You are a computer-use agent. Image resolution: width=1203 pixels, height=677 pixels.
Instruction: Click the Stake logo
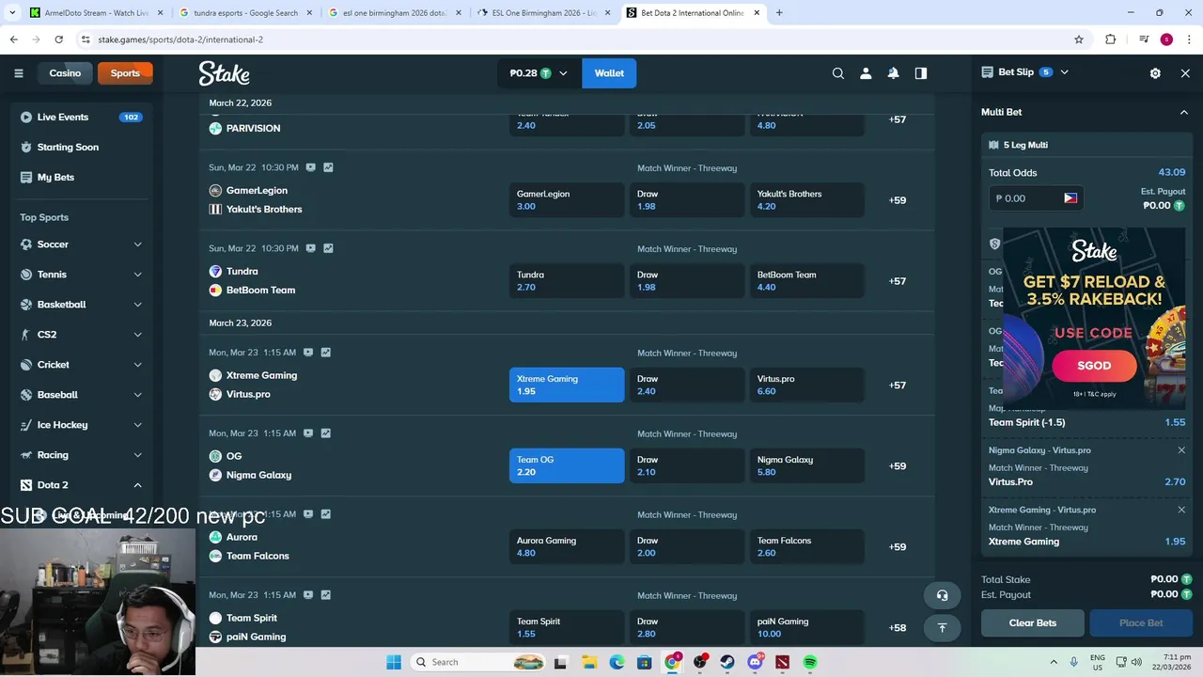pyautogui.click(x=224, y=73)
